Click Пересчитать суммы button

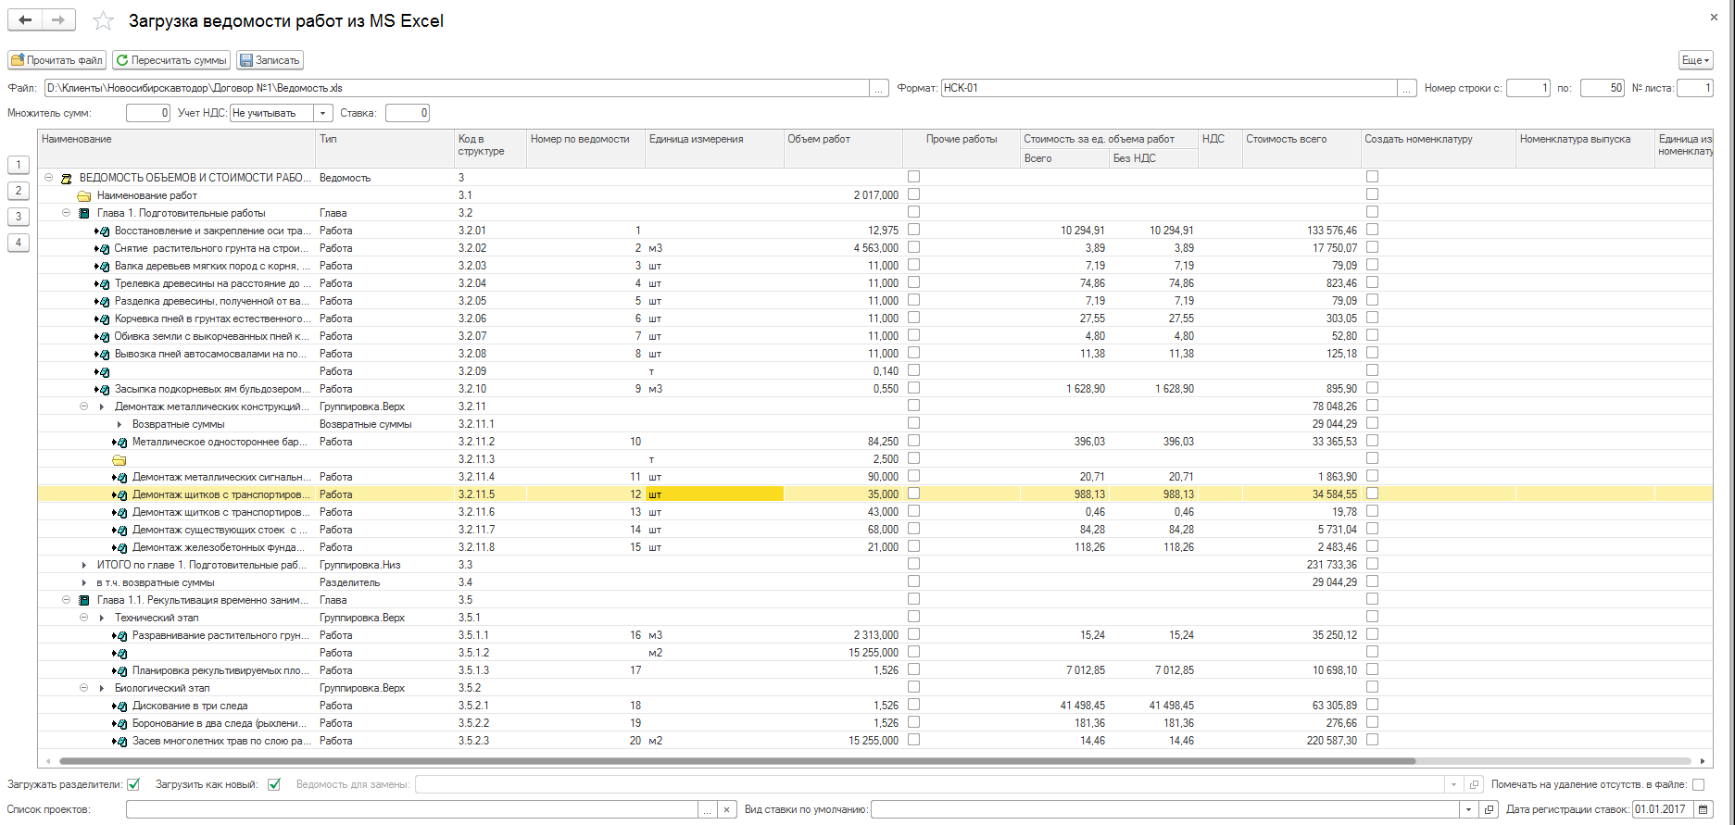pos(171,60)
